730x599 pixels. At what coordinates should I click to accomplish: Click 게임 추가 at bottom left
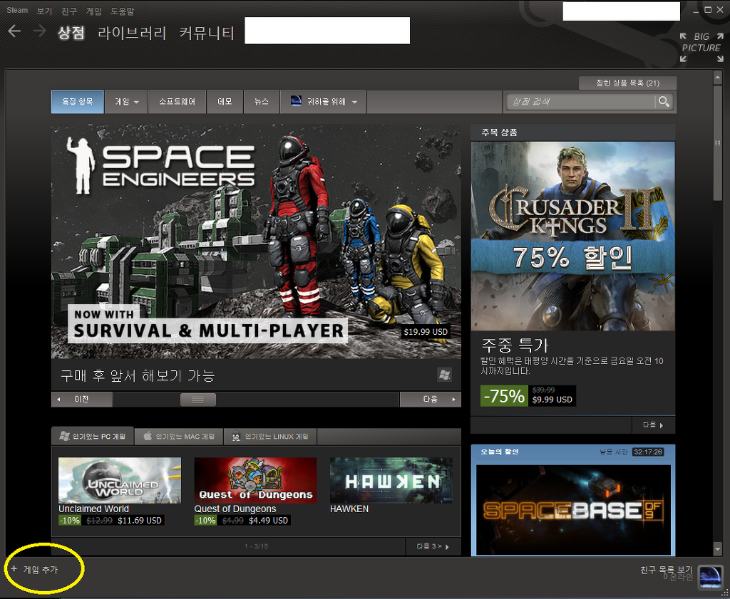(41, 570)
